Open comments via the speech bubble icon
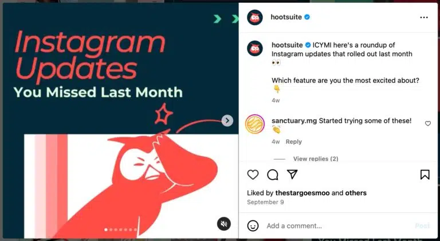This screenshot has width=440, height=241. [273, 175]
